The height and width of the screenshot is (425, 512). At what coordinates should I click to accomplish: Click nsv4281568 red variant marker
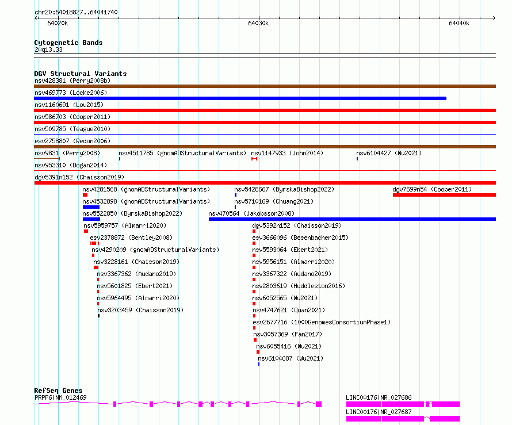[x=85, y=195]
